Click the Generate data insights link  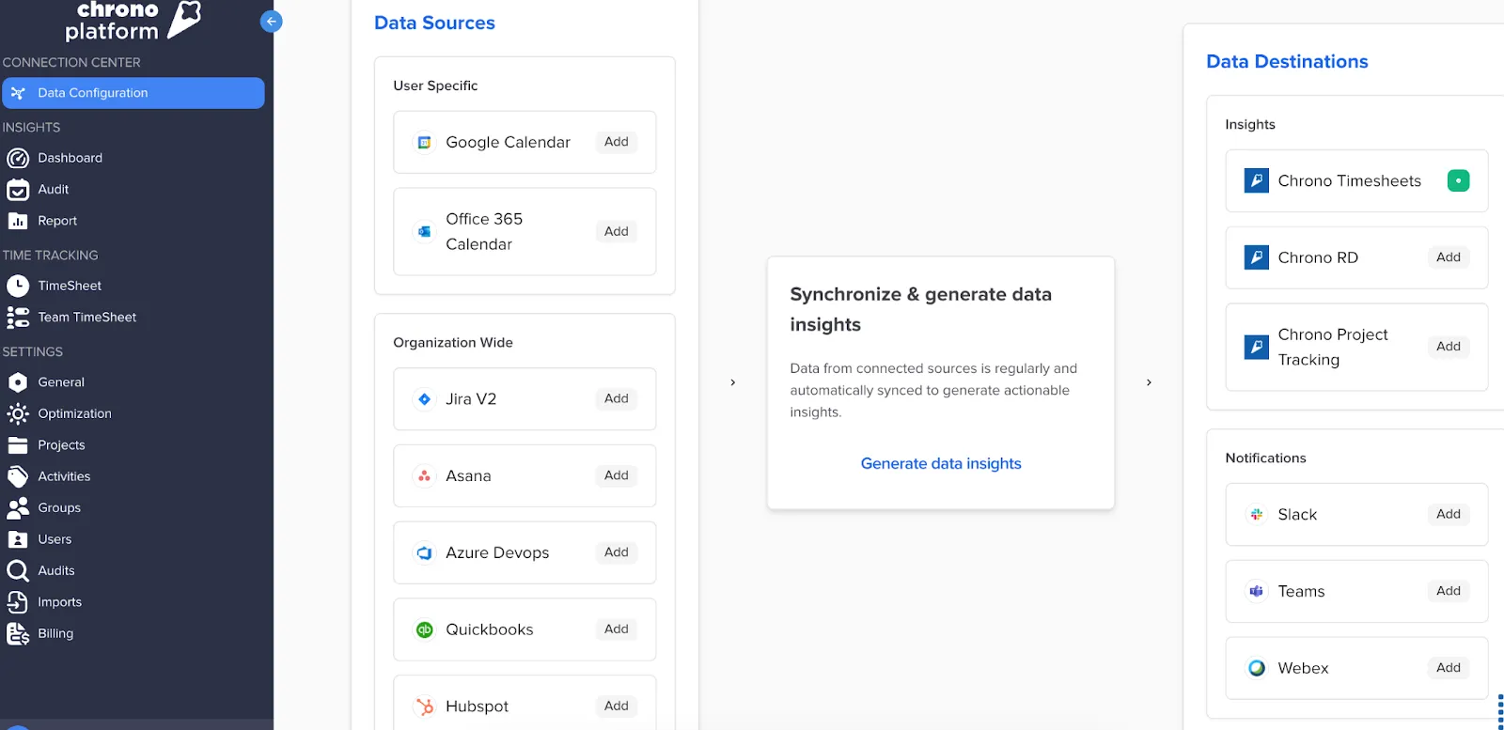[x=940, y=463]
